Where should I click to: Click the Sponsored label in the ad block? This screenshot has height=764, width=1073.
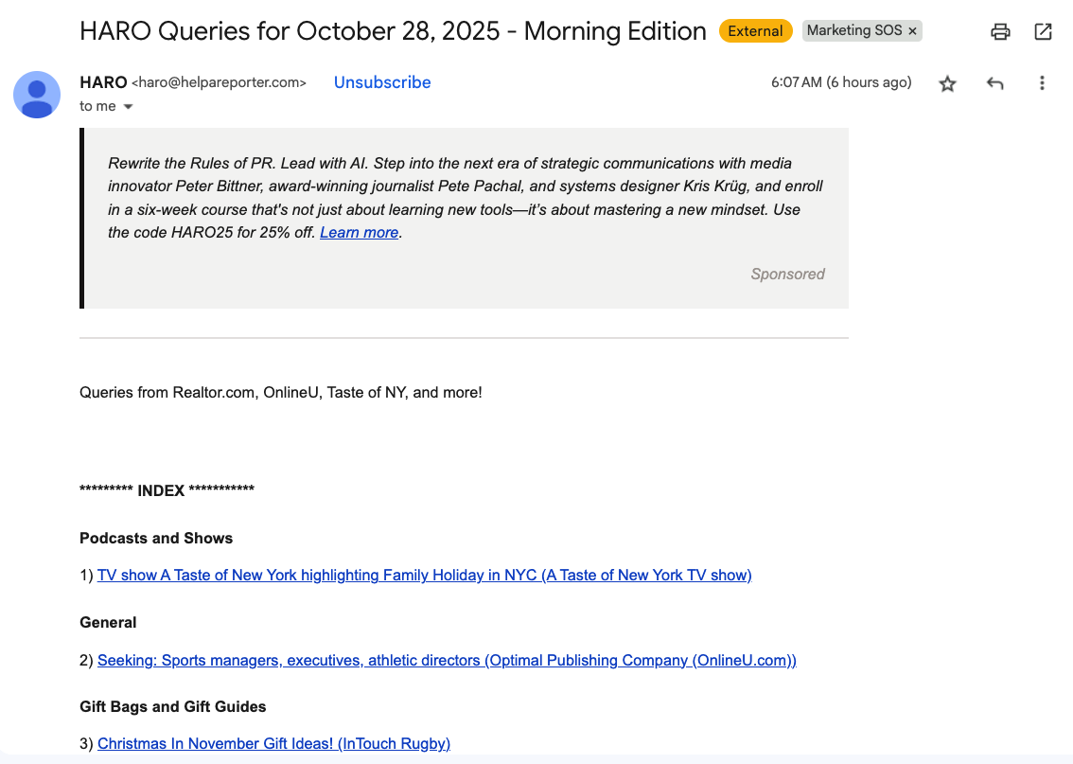[787, 274]
